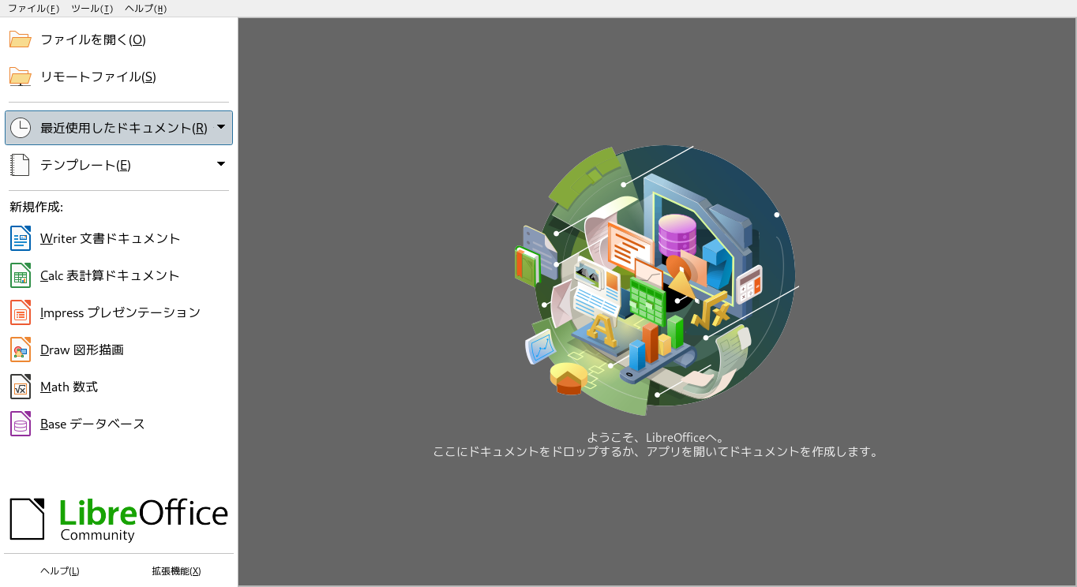Click the remote files folder icon
Image resolution: width=1077 pixels, height=587 pixels.
20,77
